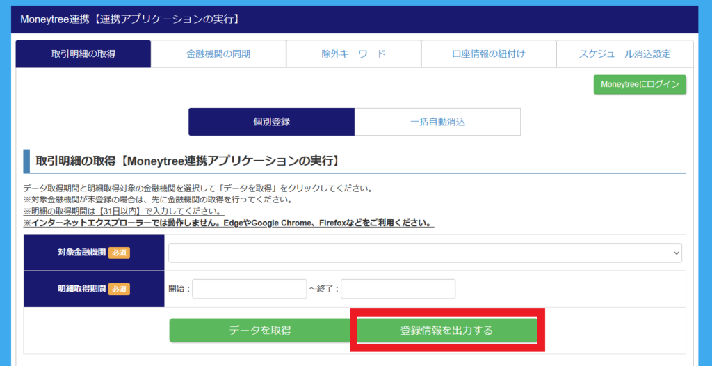Click the Moneytree連携 header title
Viewport: 712px width, 366px height.
click(129, 19)
